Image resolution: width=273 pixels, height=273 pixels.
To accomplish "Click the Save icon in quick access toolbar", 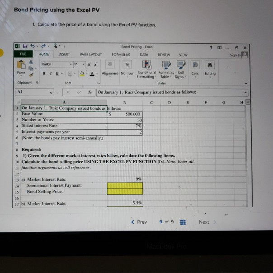I will pyautogui.click(x=25, y=46).
